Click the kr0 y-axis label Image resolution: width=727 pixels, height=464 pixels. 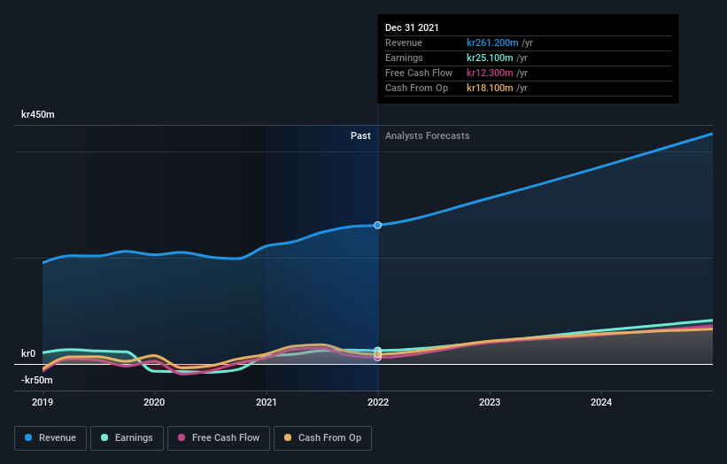[28, 353]
